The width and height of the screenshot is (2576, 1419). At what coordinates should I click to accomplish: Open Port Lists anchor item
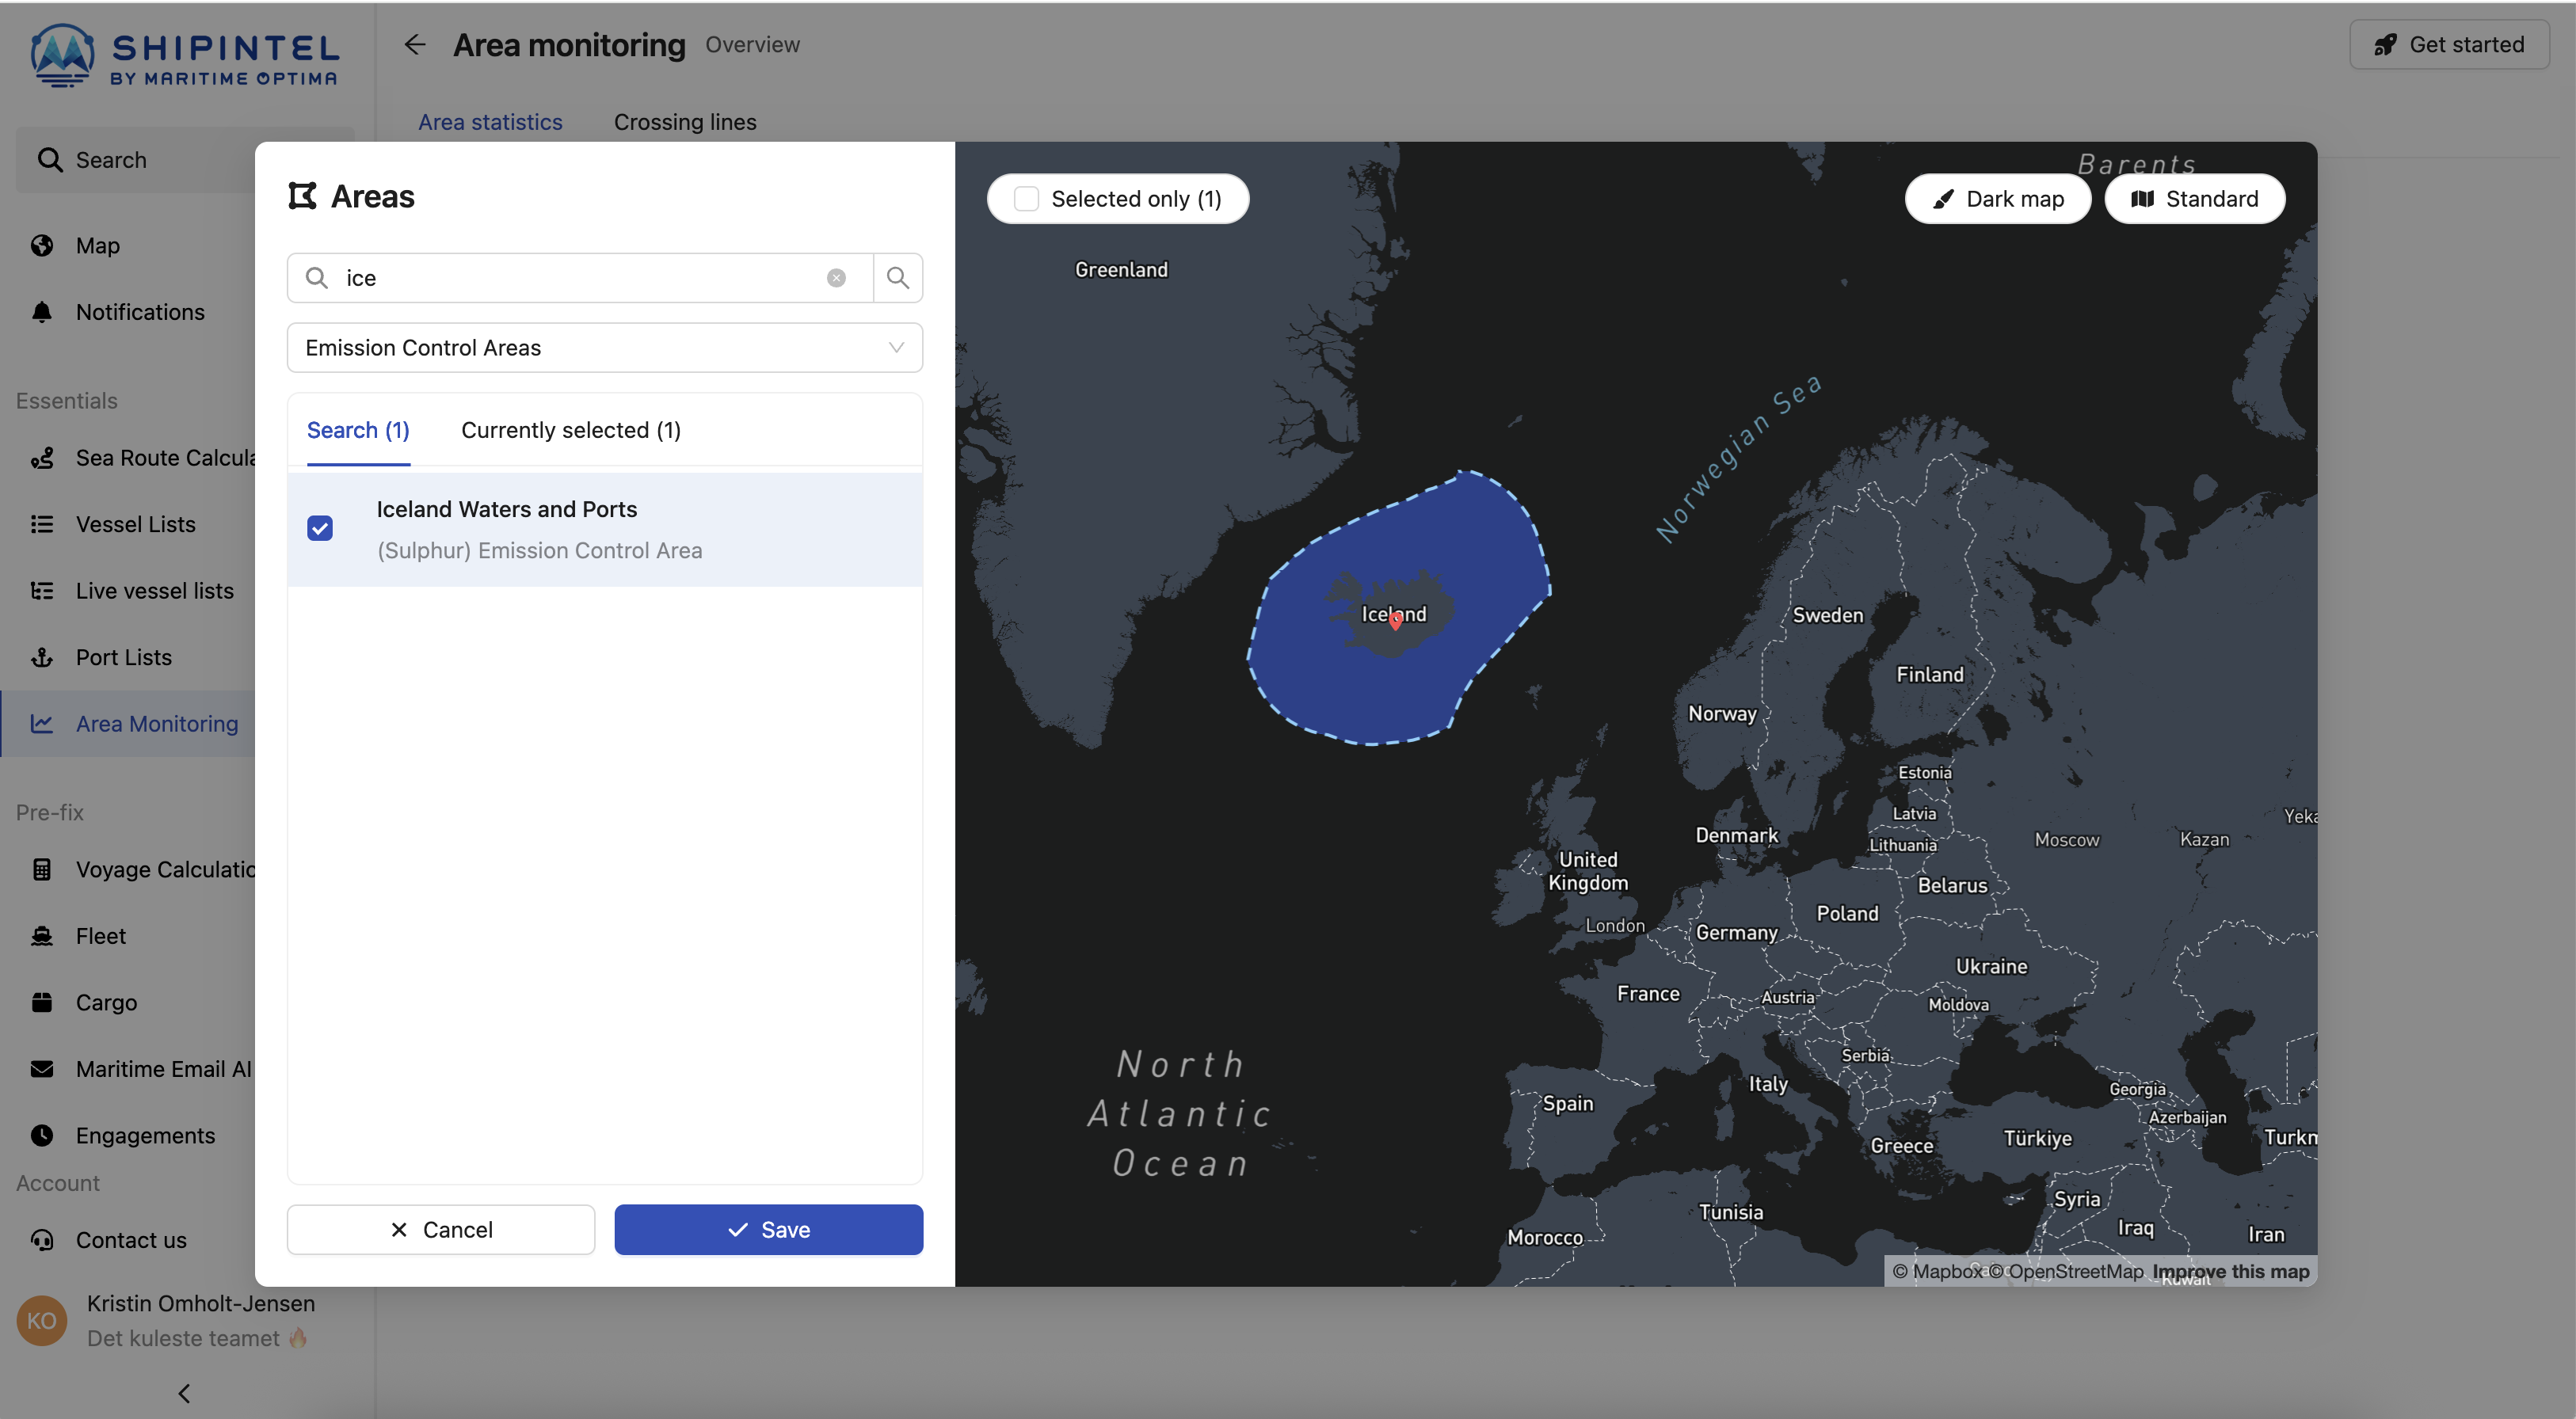[x=122, y=657]
